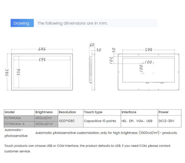Viewport: 185px width, 163px height.
Task: Click the Touch type column header
Action: click(93, 112)
